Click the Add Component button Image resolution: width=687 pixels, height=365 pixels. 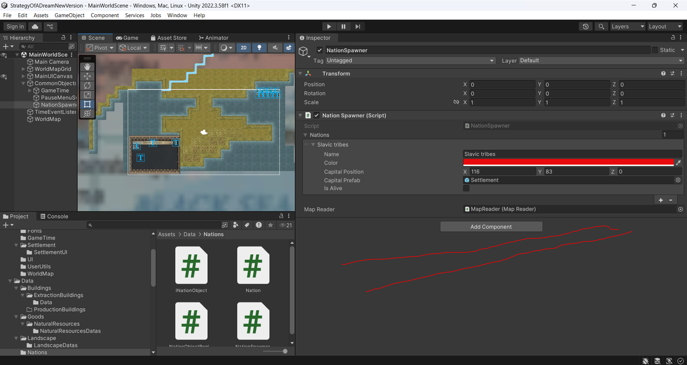pyautogui.click(x=491, y=227)
